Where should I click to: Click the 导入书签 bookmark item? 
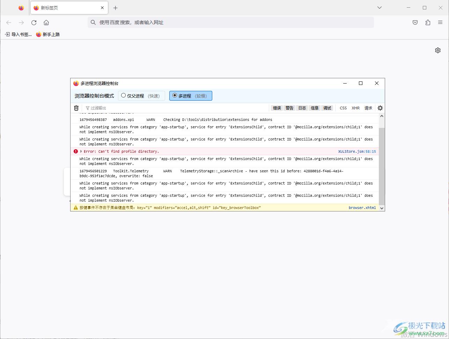pyautogui.click(x=18, y=34)
